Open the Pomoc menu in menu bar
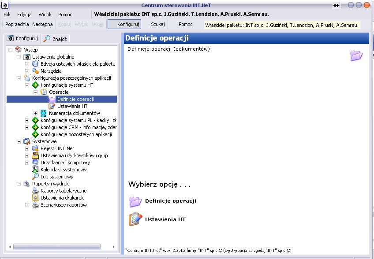The width and height of the screenshot is (374, 259). (65, 15)
